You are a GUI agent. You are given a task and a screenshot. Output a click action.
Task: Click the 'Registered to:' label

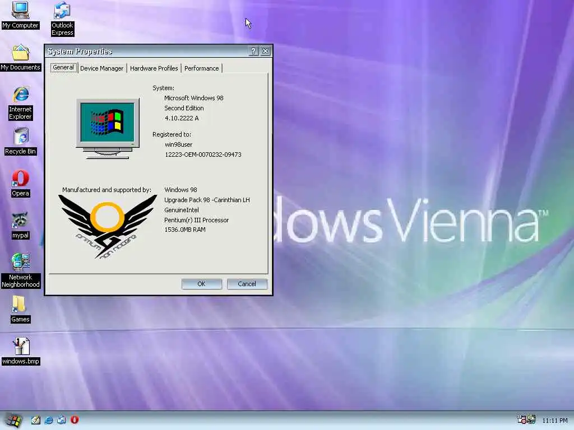[172, 134]
